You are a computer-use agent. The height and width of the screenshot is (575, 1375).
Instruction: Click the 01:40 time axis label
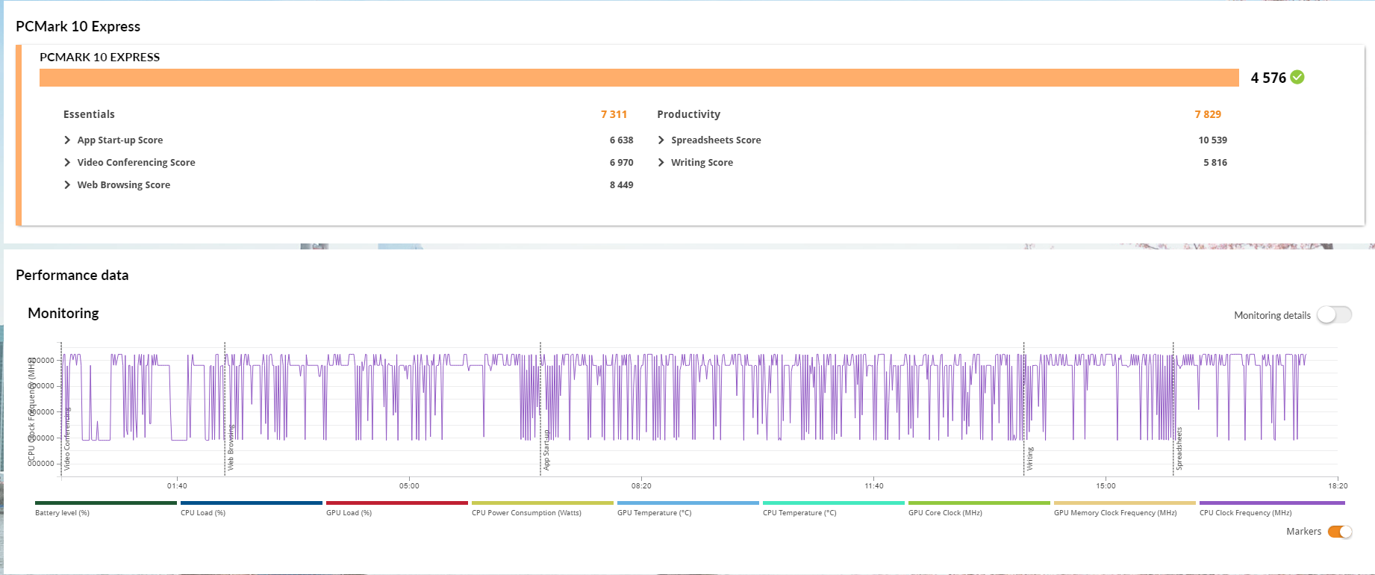[177, 485]
